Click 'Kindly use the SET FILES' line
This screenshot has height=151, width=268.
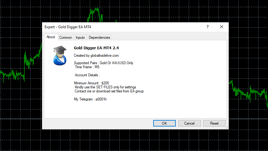pos(106,87)
